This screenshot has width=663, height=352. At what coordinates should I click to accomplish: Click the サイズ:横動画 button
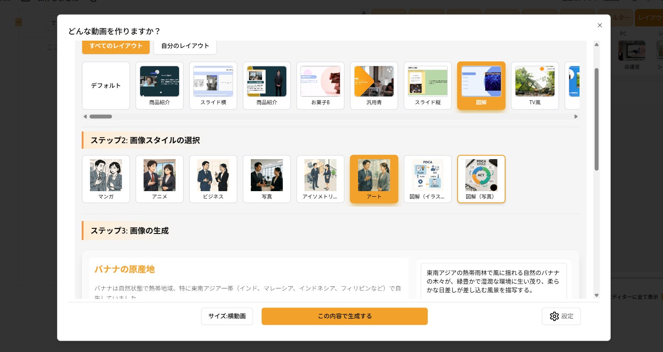pyautogui.click(x=227, y=316)
